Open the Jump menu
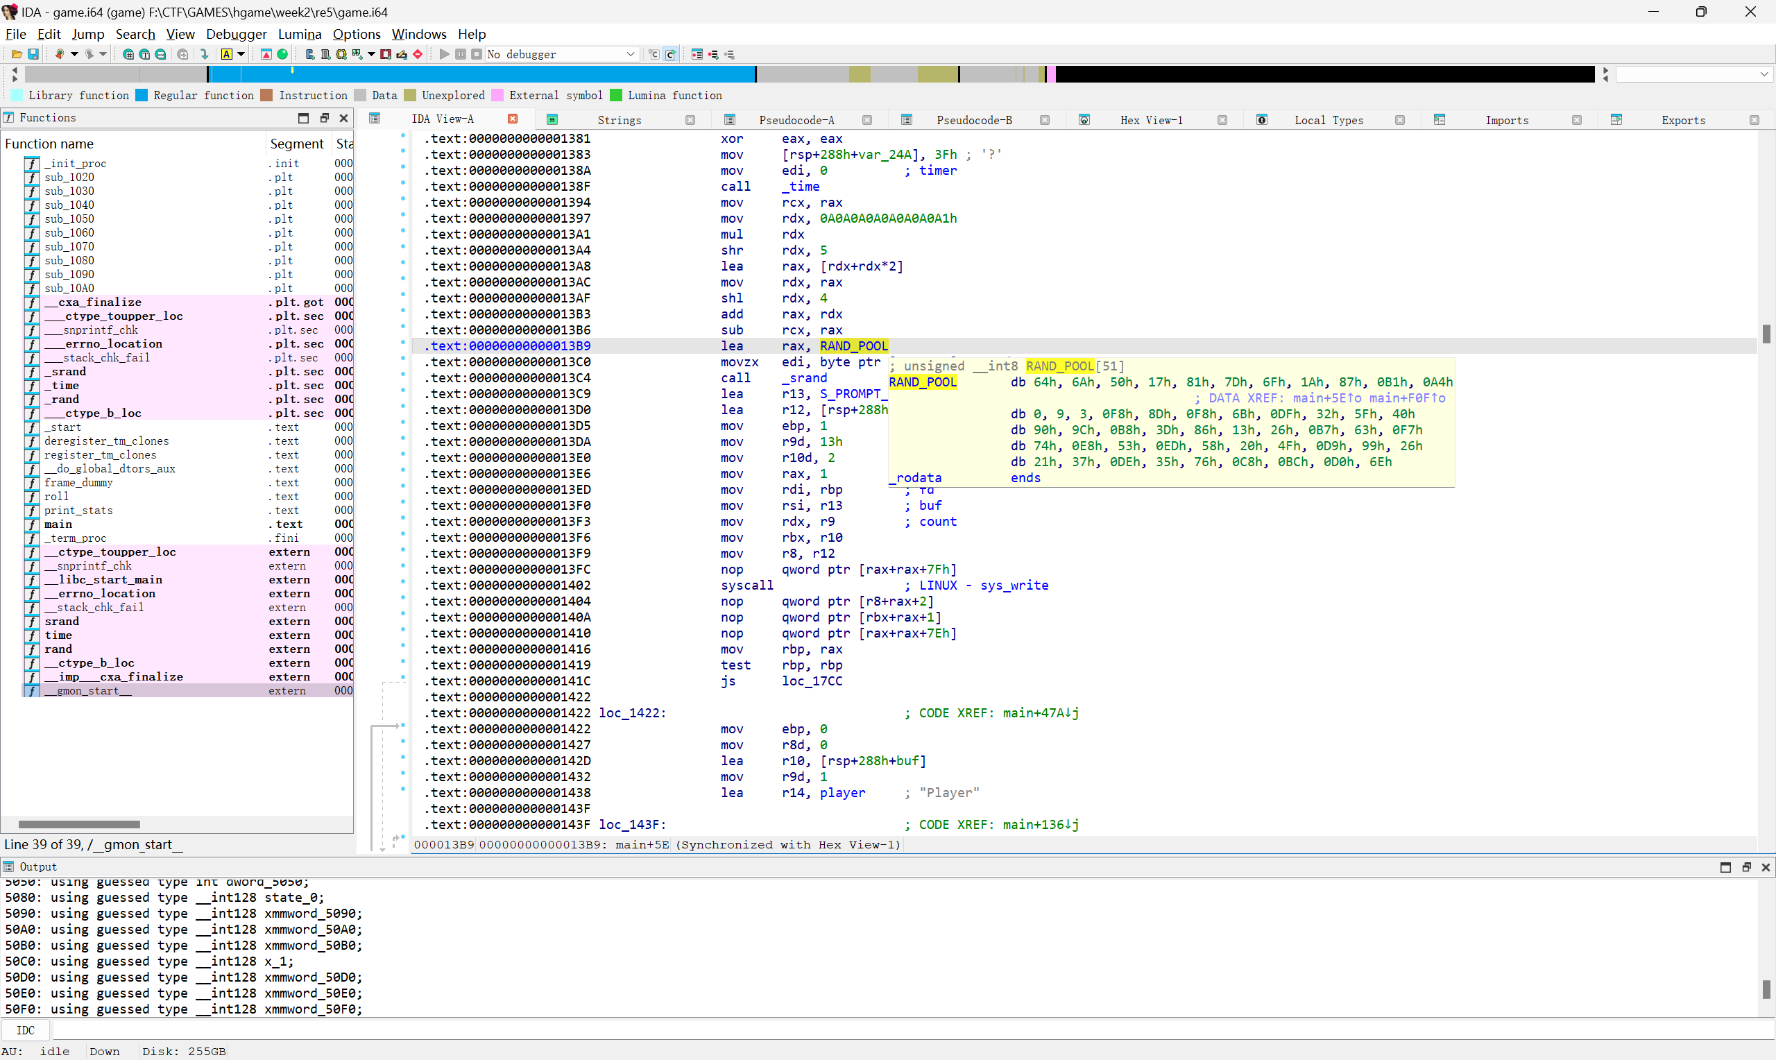Viewport: 1776px width, 1060px height. click(88, 33)
